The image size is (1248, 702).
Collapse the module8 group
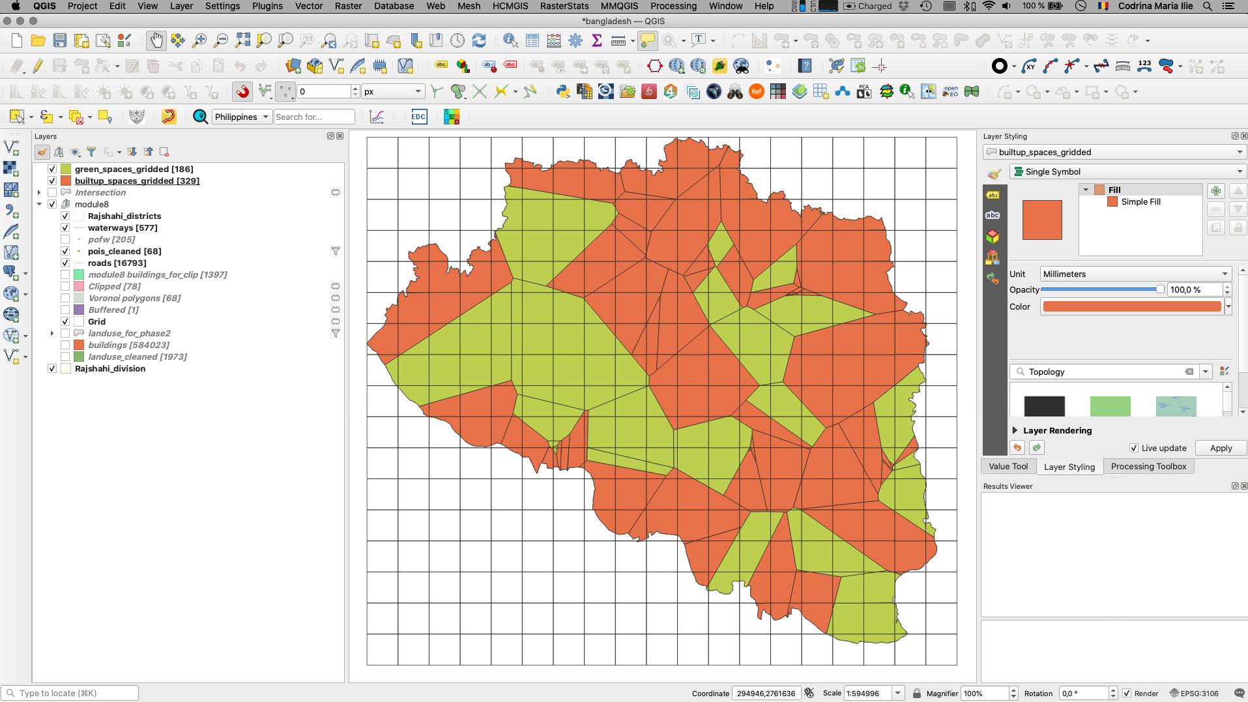(39, 205)
